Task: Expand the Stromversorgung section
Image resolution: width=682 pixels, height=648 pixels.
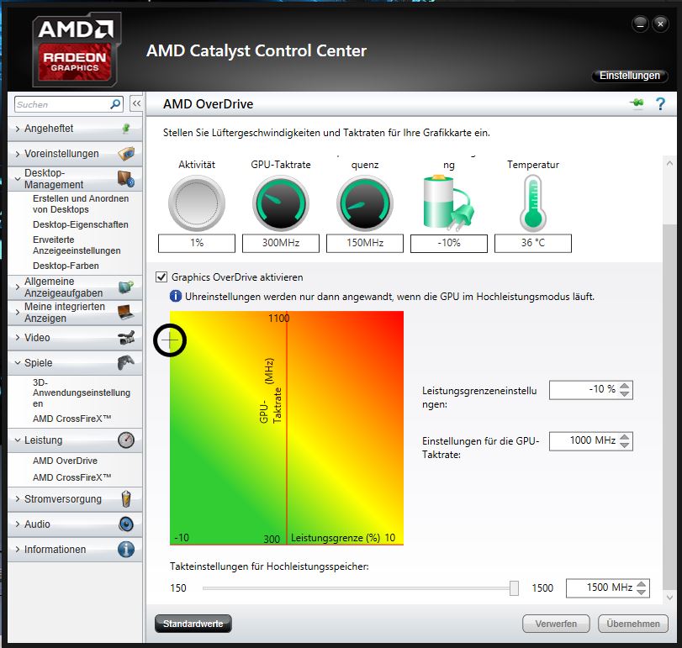Action: (x=18, y=499)
